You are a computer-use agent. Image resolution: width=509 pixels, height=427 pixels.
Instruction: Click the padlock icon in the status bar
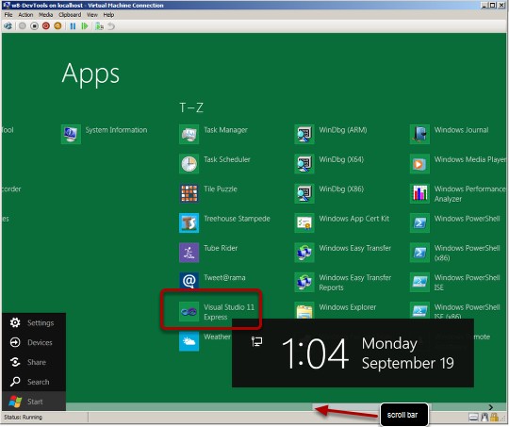(494, 418)
